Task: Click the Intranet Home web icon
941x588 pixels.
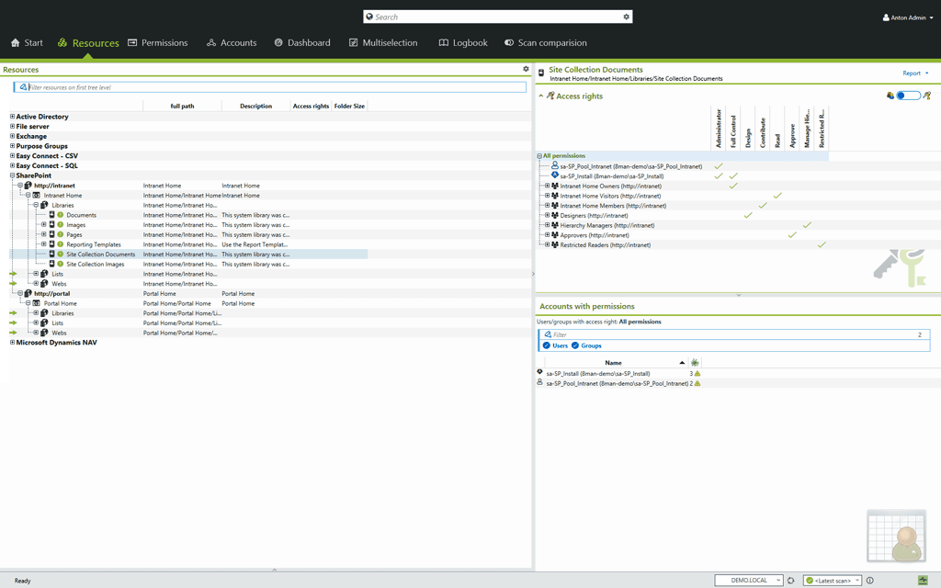Action: [36, 195]
